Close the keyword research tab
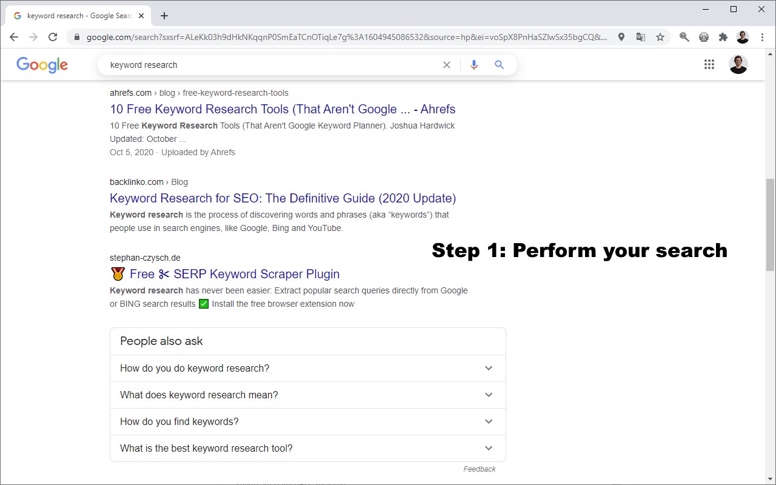This screenshot has height=485, width=776. (141, 16)
